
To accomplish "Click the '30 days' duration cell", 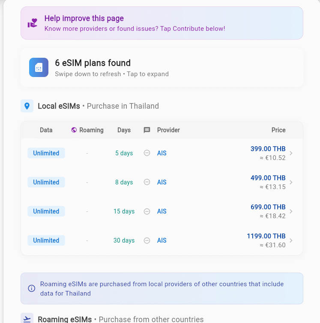I will (124, 240).
